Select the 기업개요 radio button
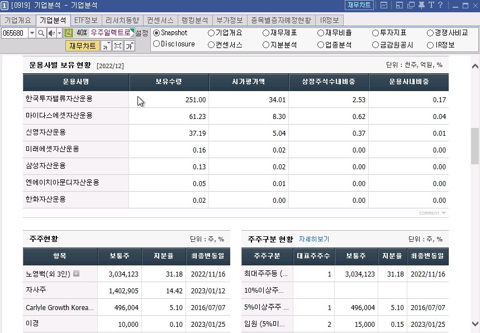The image size is (480, 333). coord(211,33)
